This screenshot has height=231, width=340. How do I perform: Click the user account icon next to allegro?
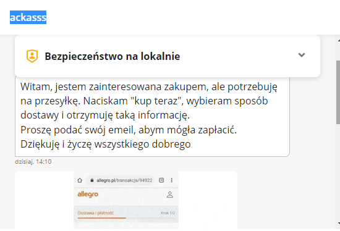pyautogui.click(x=170, y=195)
